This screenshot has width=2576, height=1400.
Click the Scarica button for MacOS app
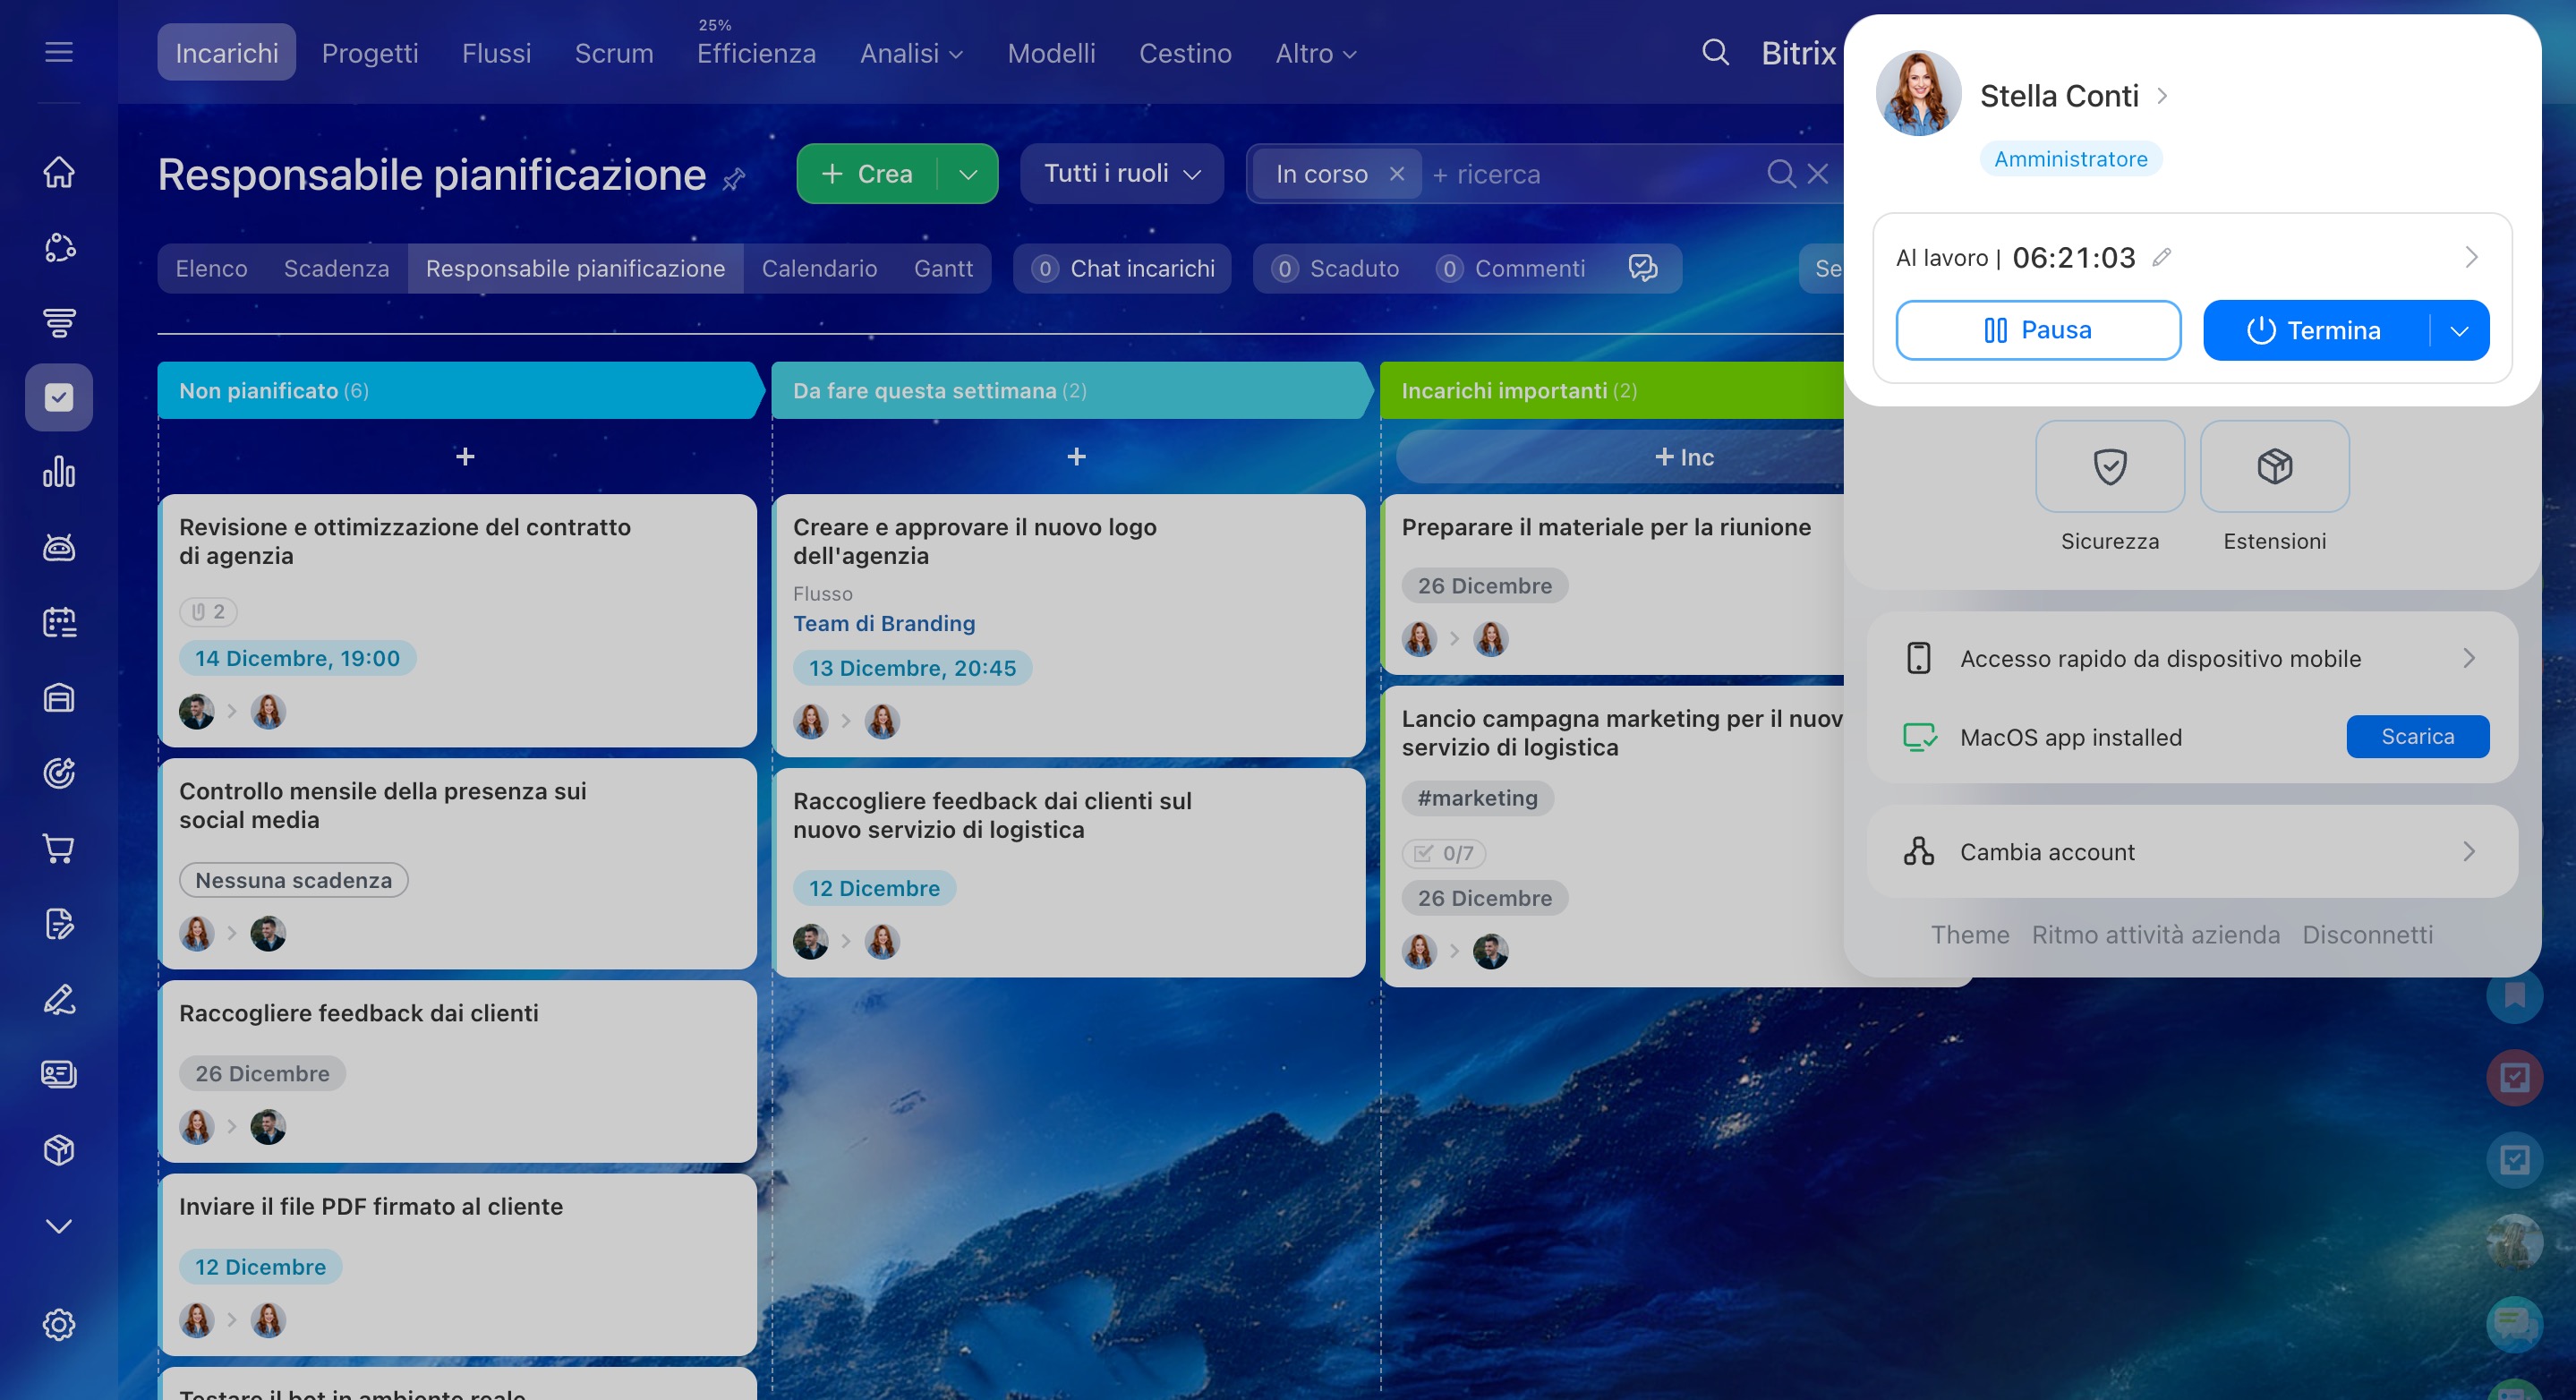[x=2417, y=737]
